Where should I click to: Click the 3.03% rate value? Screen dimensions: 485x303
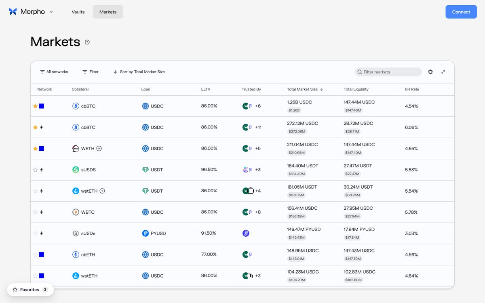coord(411,234)
